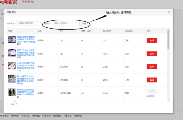Viewport: 183px width, 120px height.
Task: Open second product's white top thumbnail
Action: [12, 53]
